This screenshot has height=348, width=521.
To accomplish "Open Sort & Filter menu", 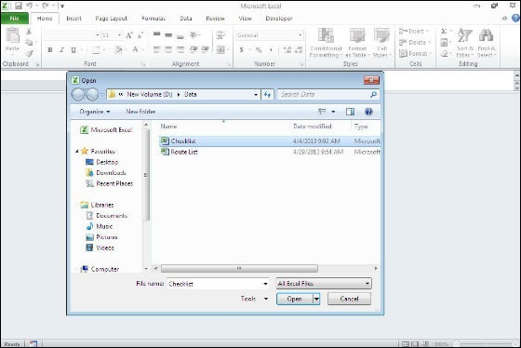I will pyautogui.click(x=465, y=43).
